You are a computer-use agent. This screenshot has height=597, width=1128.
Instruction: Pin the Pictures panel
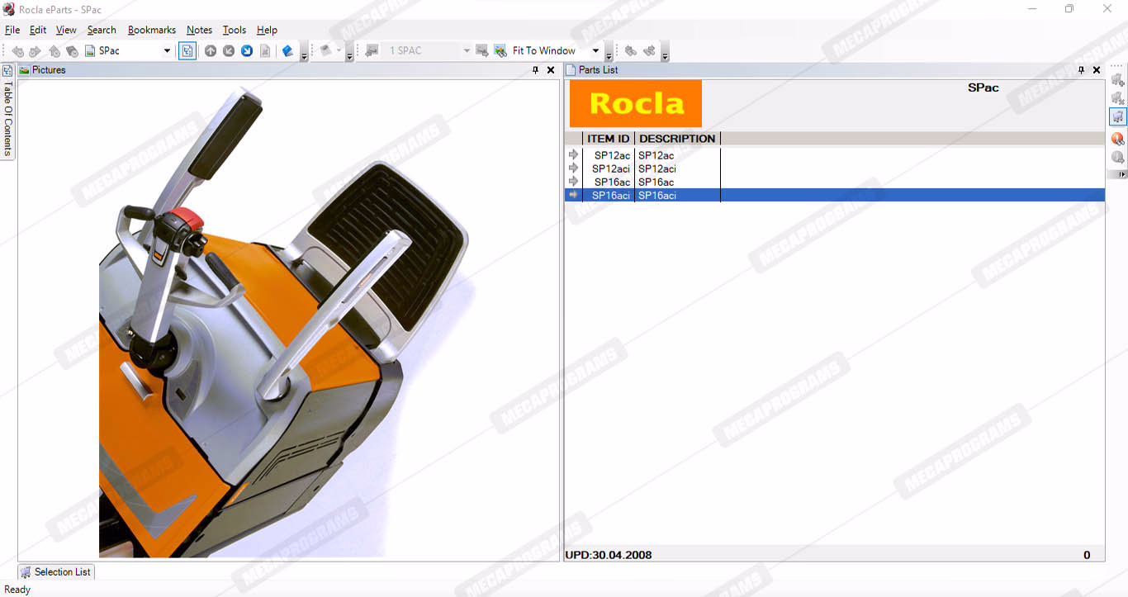tap(535, 70)
